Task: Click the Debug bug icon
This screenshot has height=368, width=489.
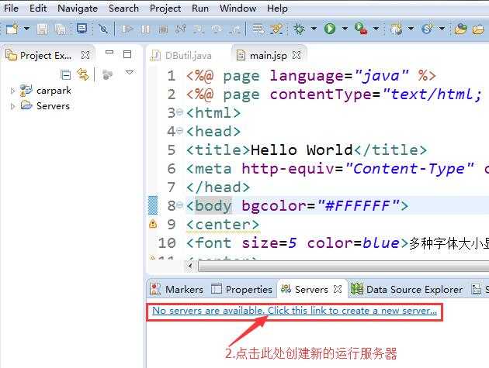Action: click(x=299, y=29)
